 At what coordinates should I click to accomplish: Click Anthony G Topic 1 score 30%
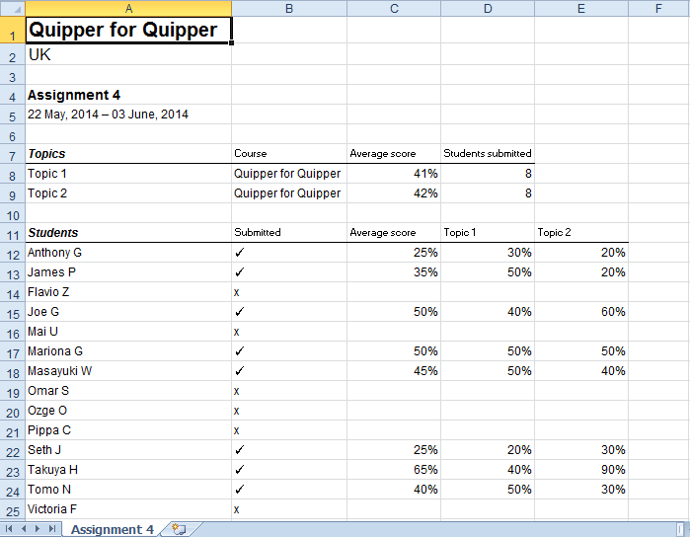click(x=488, y=253)
